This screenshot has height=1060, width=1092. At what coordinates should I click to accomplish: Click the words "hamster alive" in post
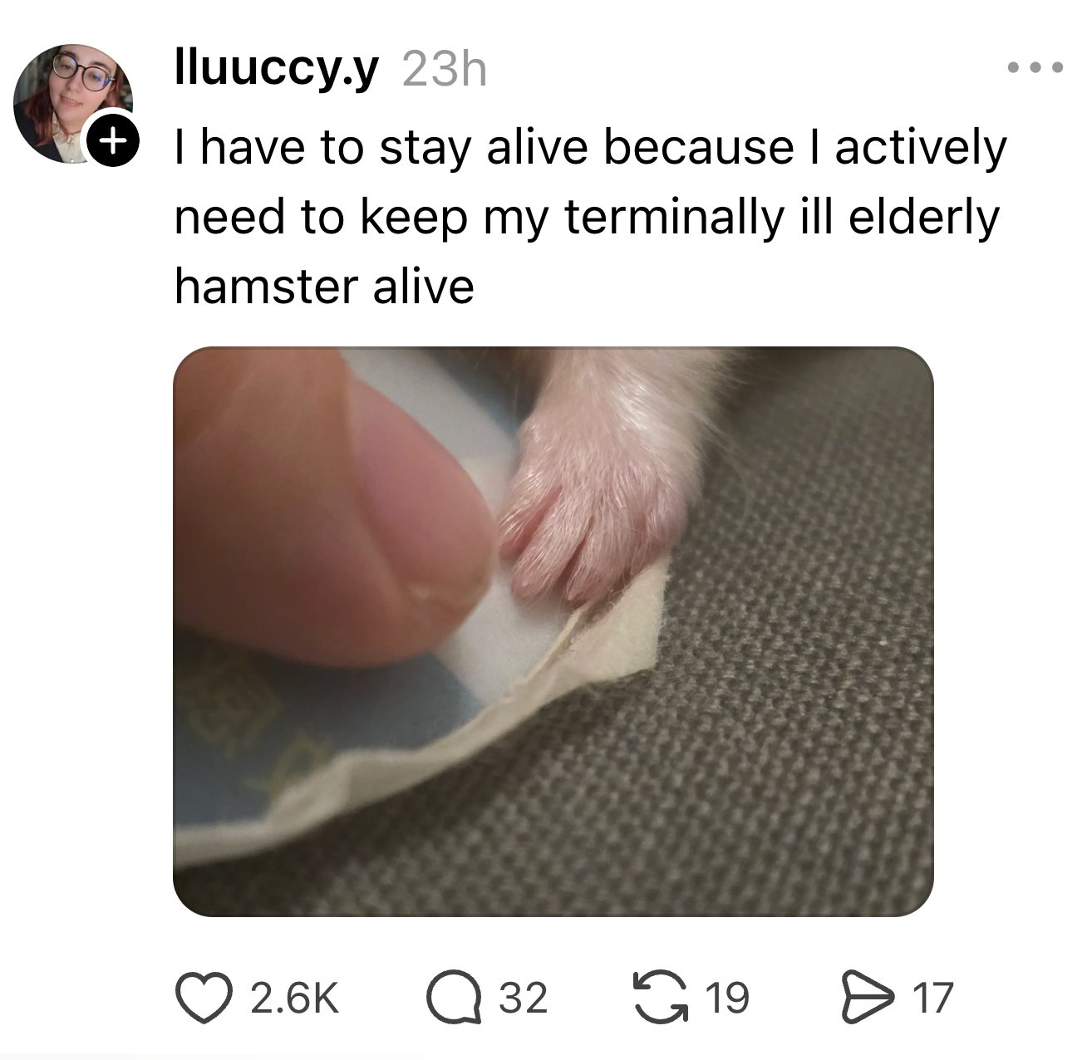(x=324, y=287)
